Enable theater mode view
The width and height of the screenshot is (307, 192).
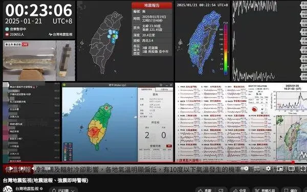[291, 169]
